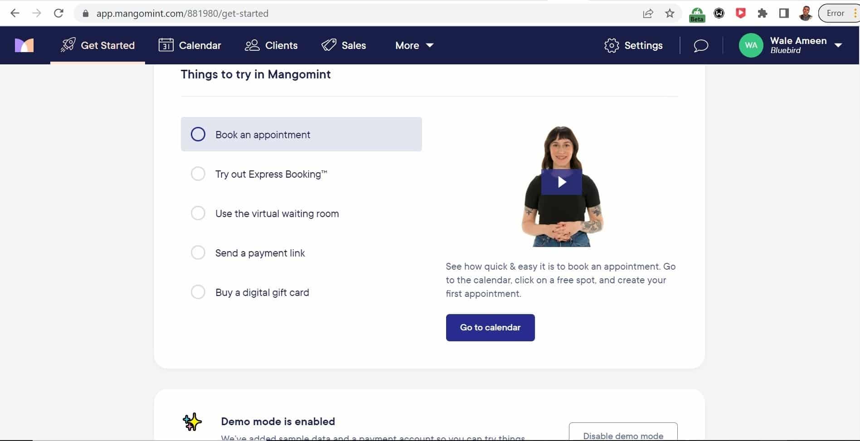Play the book an appointment video

point(562,182)
